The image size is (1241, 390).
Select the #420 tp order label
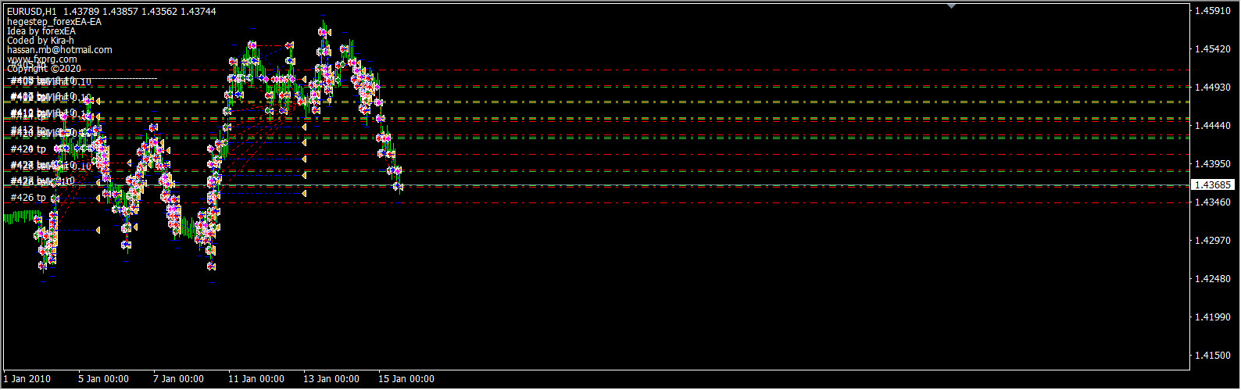[x=28, y=148]
